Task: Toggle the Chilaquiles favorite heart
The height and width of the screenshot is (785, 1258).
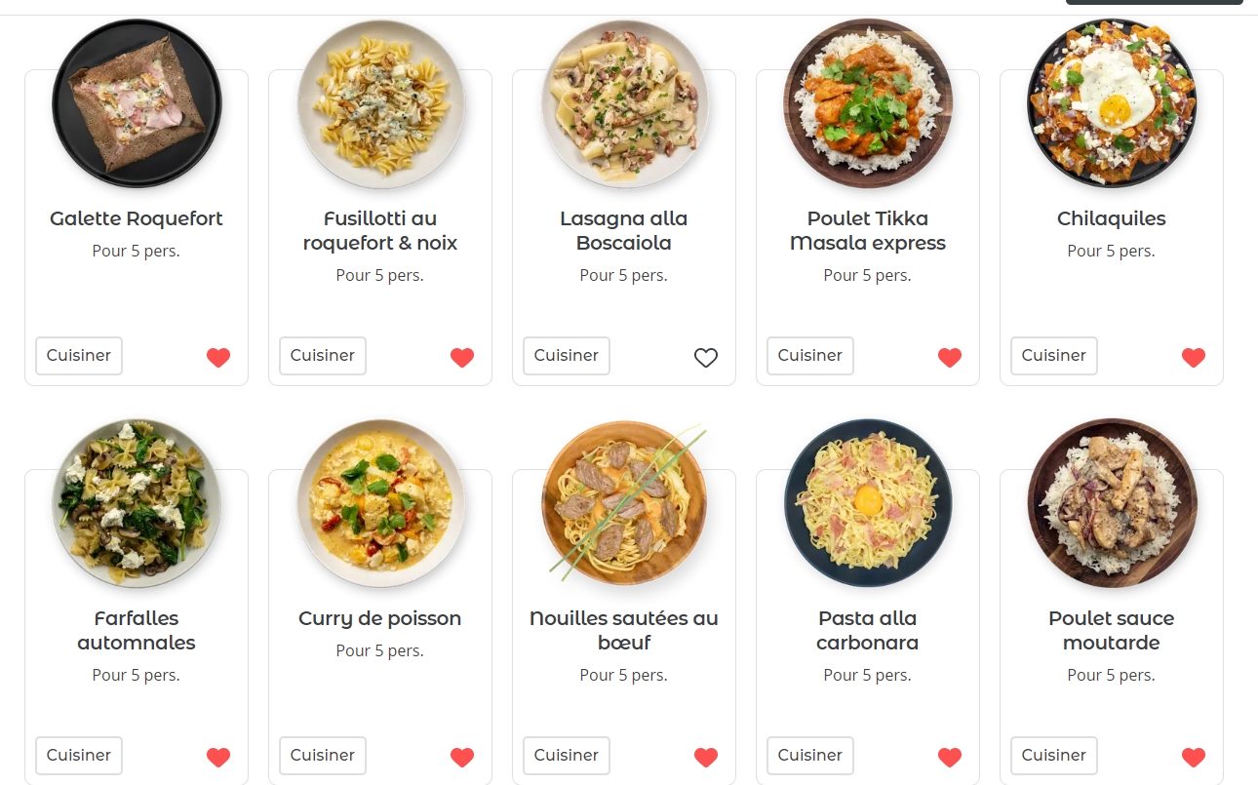Action: (1194, 357)
